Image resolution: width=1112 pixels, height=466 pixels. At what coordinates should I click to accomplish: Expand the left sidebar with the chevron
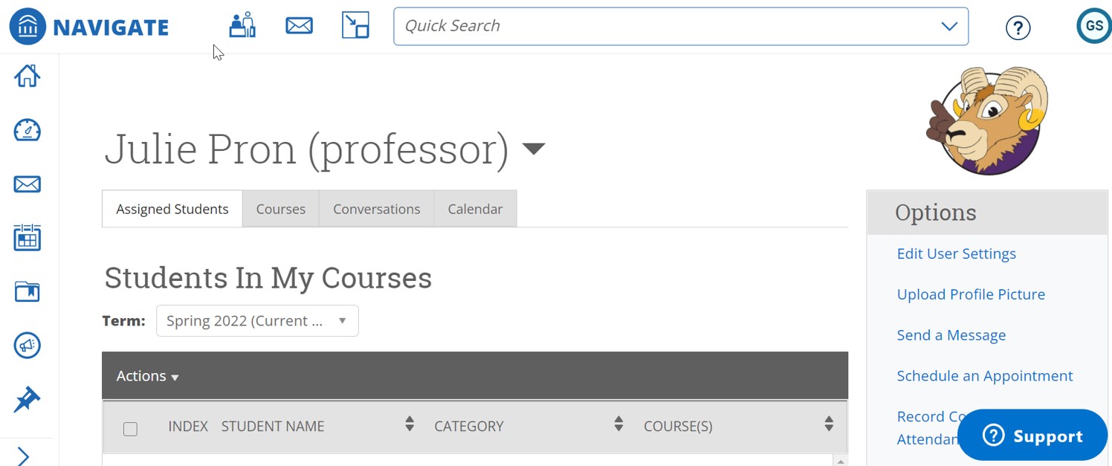[23, 456]
